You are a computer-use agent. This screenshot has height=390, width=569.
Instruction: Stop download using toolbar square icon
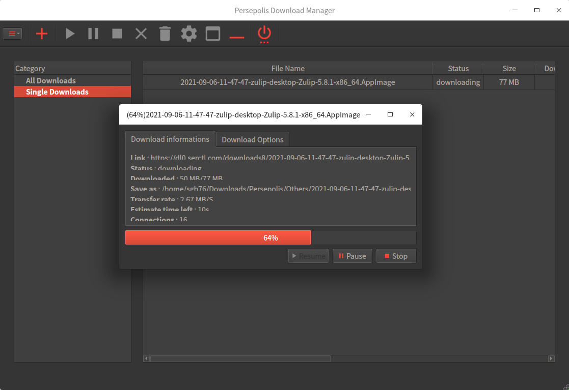[117, 34]
